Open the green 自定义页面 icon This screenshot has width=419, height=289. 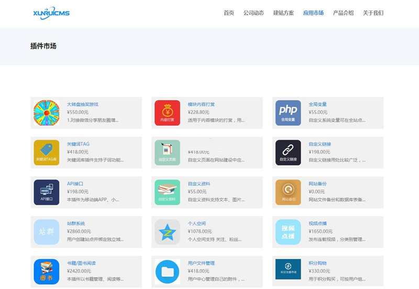pyautogui.click(x=167, y=152)
